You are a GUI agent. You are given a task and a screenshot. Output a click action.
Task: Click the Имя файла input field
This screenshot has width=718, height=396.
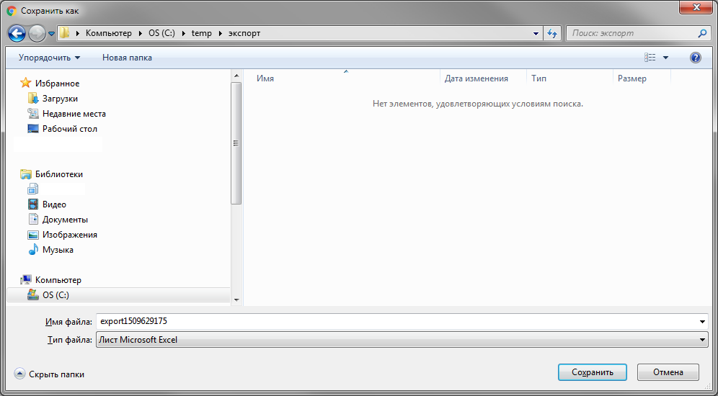pos(396,322)
